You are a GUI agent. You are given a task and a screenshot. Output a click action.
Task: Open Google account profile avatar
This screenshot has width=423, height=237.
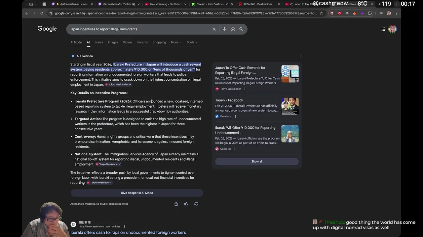[392, 29]
